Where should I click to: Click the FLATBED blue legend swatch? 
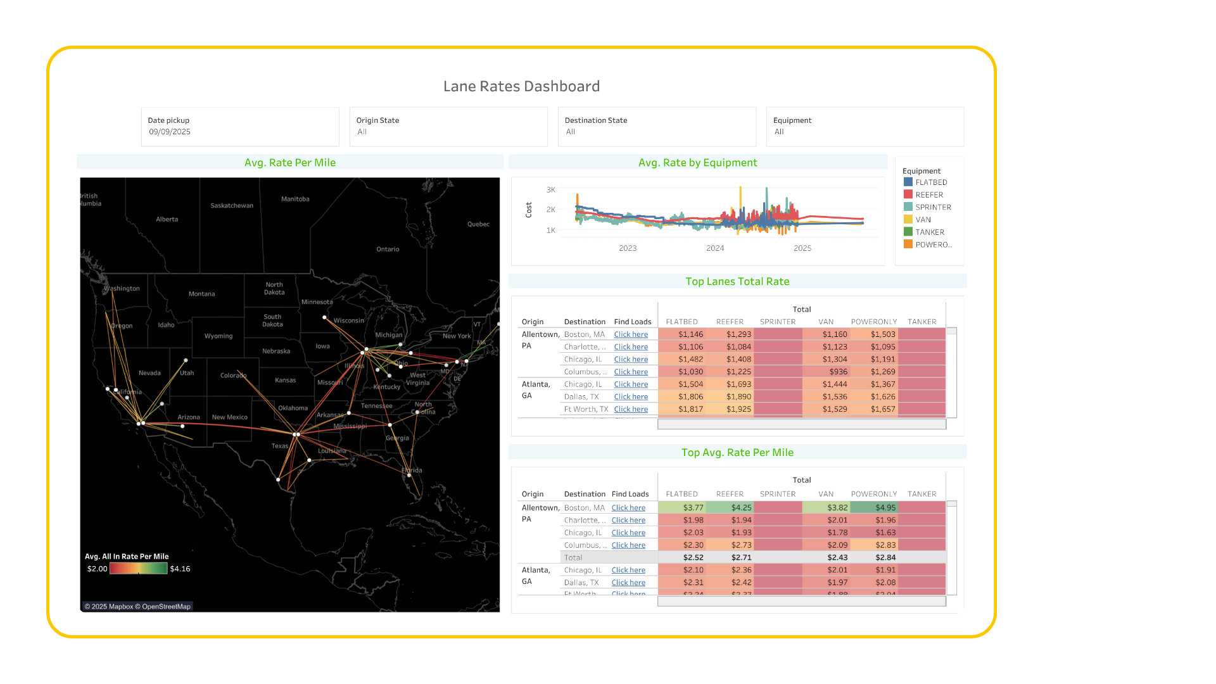coord(908,182)
